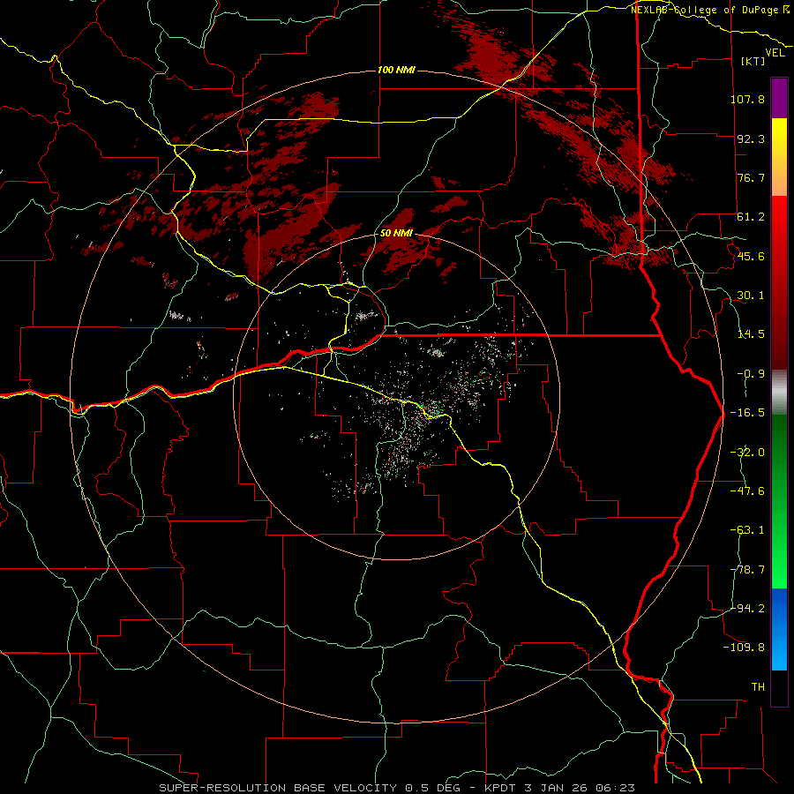Click the 76.7 legend value
Viewport: 794px width, 794px height.
pyautogui.click(x=751, y=177)
